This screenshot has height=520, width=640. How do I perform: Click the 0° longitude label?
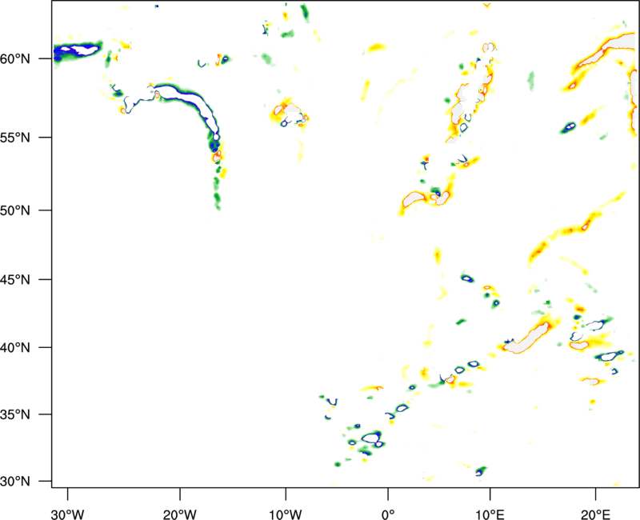pyautogui.click(x=388, y=514)
